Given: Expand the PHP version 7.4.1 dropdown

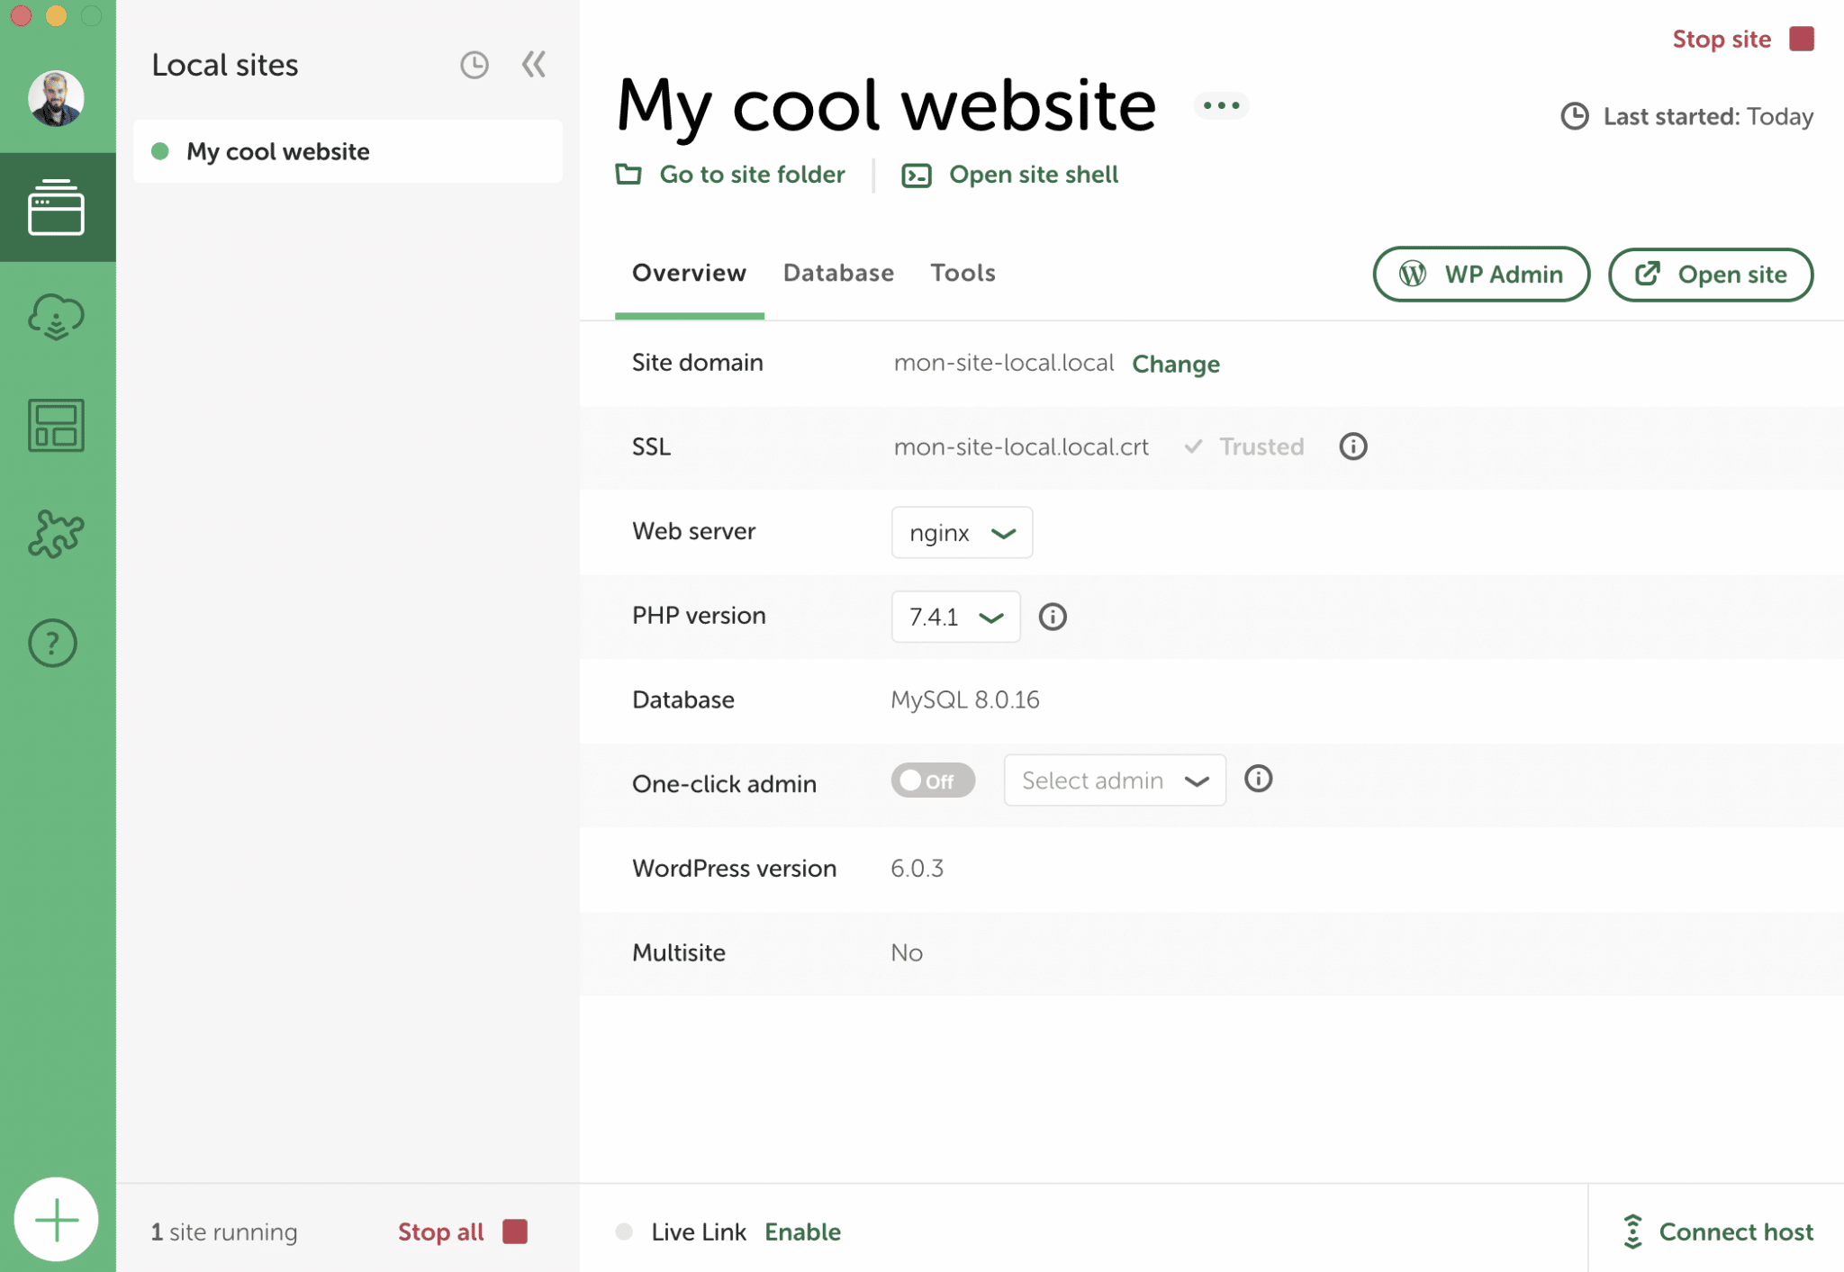Looking at the screenshot, I should pyautogui.click(x=955, y=617).
